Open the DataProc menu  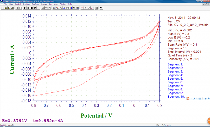click(x=35, y=4)
